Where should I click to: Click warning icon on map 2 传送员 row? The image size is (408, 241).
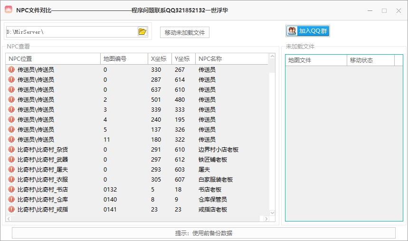11,99
